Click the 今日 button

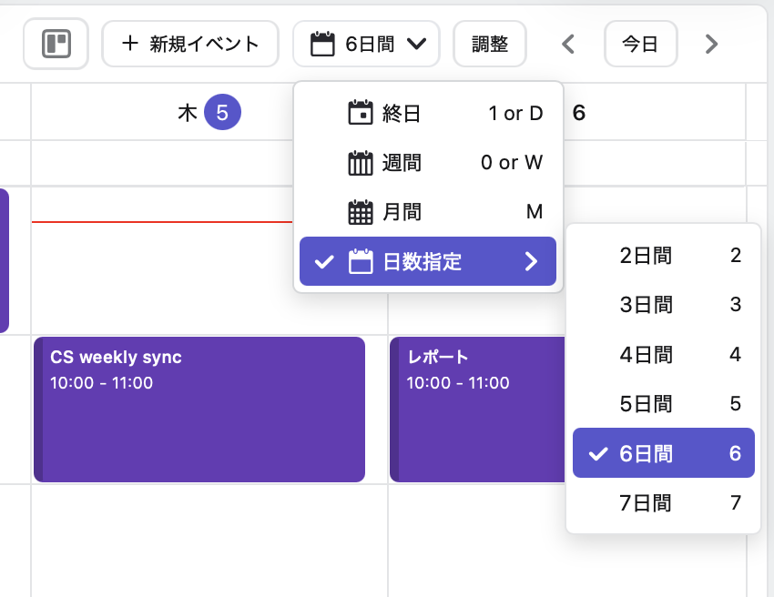[x=641, y=43]
